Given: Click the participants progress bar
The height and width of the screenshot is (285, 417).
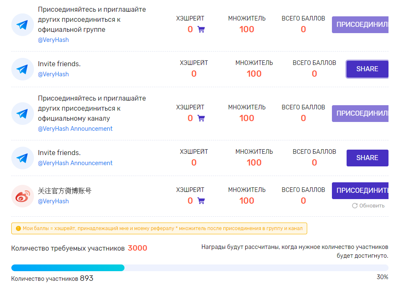Looking at the screenshot, I should [x=200, y=268].
